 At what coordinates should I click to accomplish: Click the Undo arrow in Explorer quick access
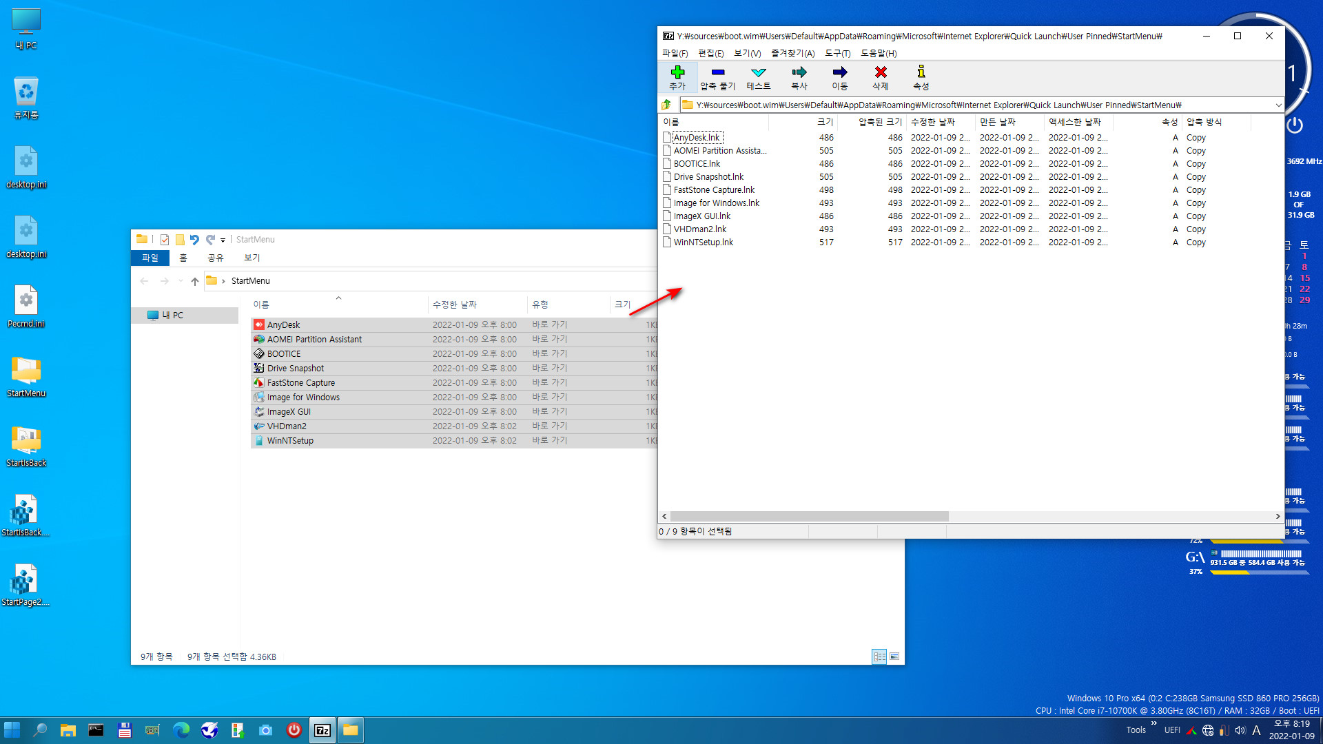click(x=194, y=240)
